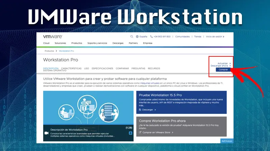Click the globe icon beside España

click(137, 37)
